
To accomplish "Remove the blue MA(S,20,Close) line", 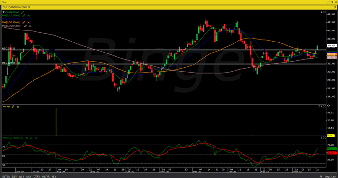I will [x=29, y=19].
